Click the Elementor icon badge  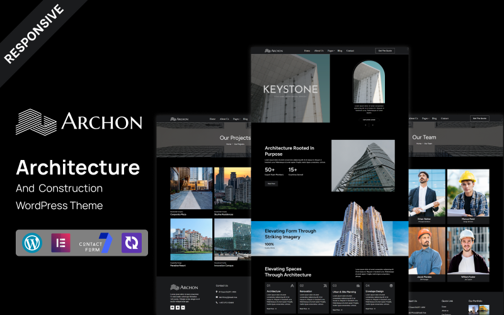point(61,243)
